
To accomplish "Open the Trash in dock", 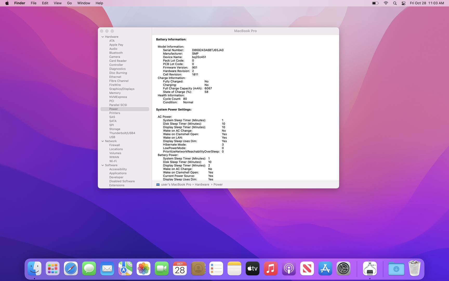I will [x=414, y=269].
